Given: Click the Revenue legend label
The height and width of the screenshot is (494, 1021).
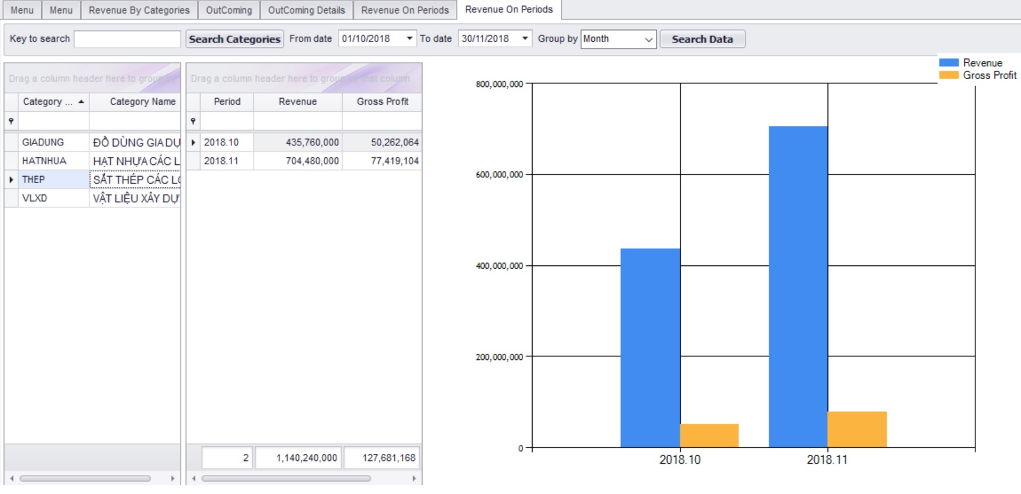Looking at the screenshot, I should [983, 63].
